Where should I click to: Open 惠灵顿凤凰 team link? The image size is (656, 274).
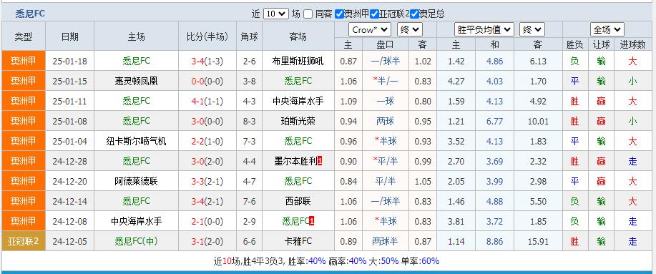[x=136, y=81]
